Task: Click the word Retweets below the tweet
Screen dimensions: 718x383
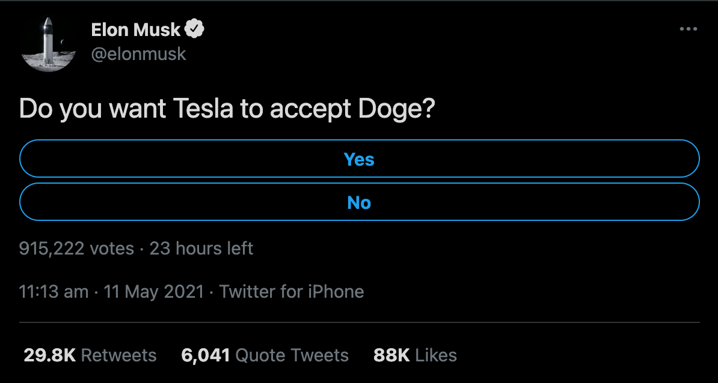Action: coord(118,355)
